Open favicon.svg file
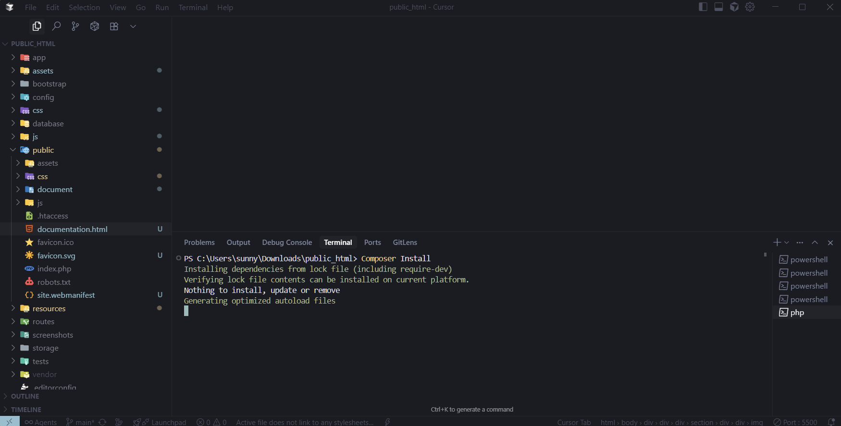 click(56, 256)
